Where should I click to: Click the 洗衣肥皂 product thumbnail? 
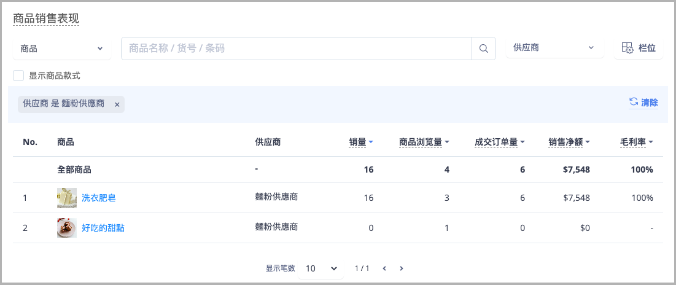(x=67, y=198)
